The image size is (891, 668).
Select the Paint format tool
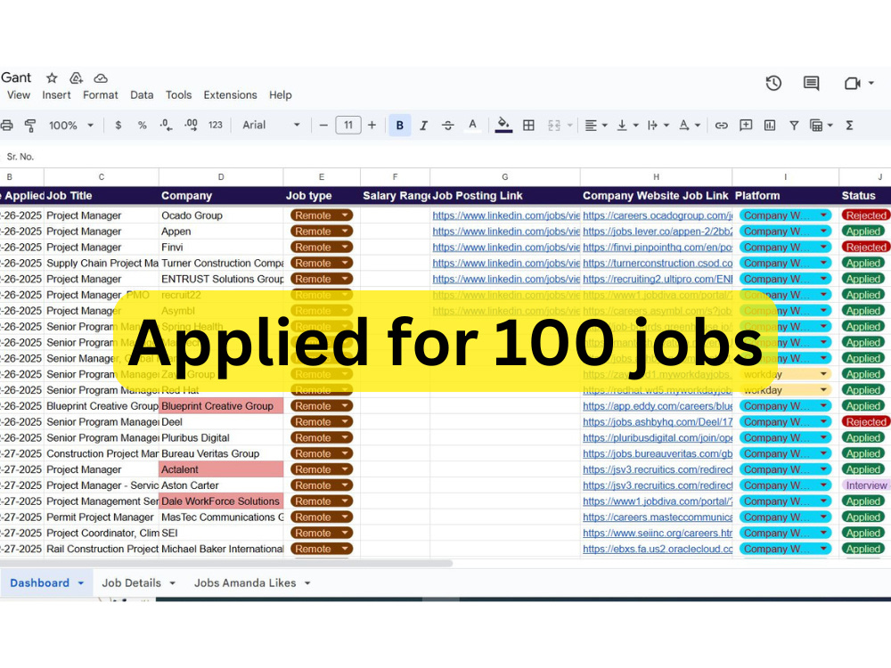coord(30,126)
